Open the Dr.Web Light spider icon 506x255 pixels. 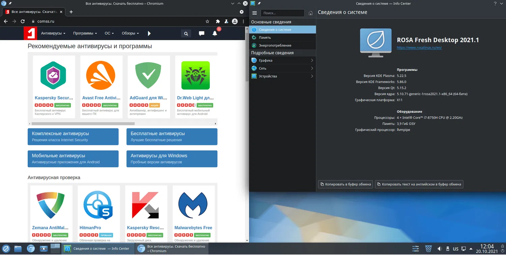click(x=195, y=75)
